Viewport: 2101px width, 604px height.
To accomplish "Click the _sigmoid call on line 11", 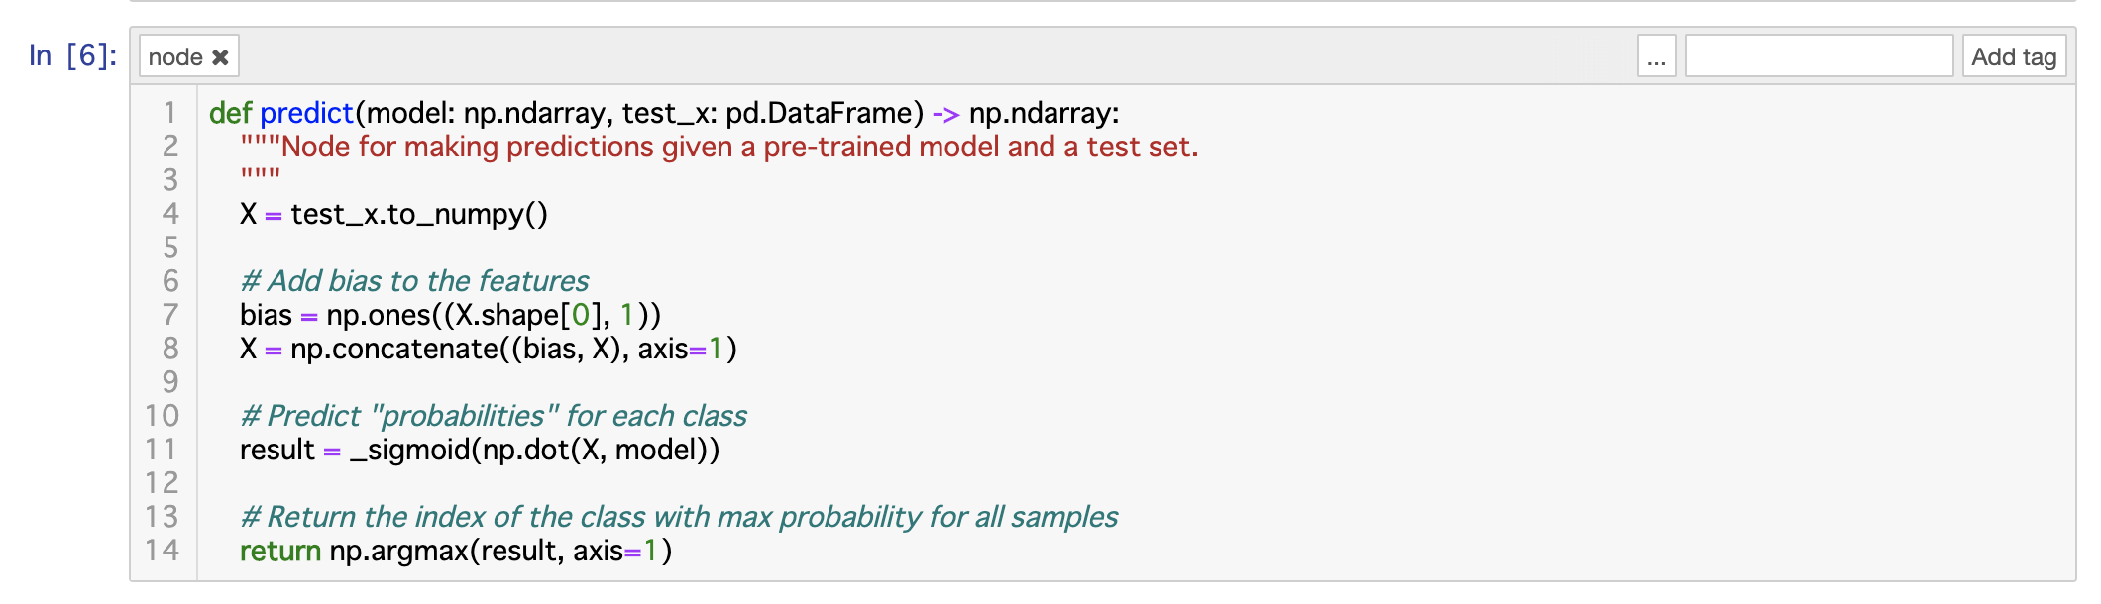I will (409, 450).
